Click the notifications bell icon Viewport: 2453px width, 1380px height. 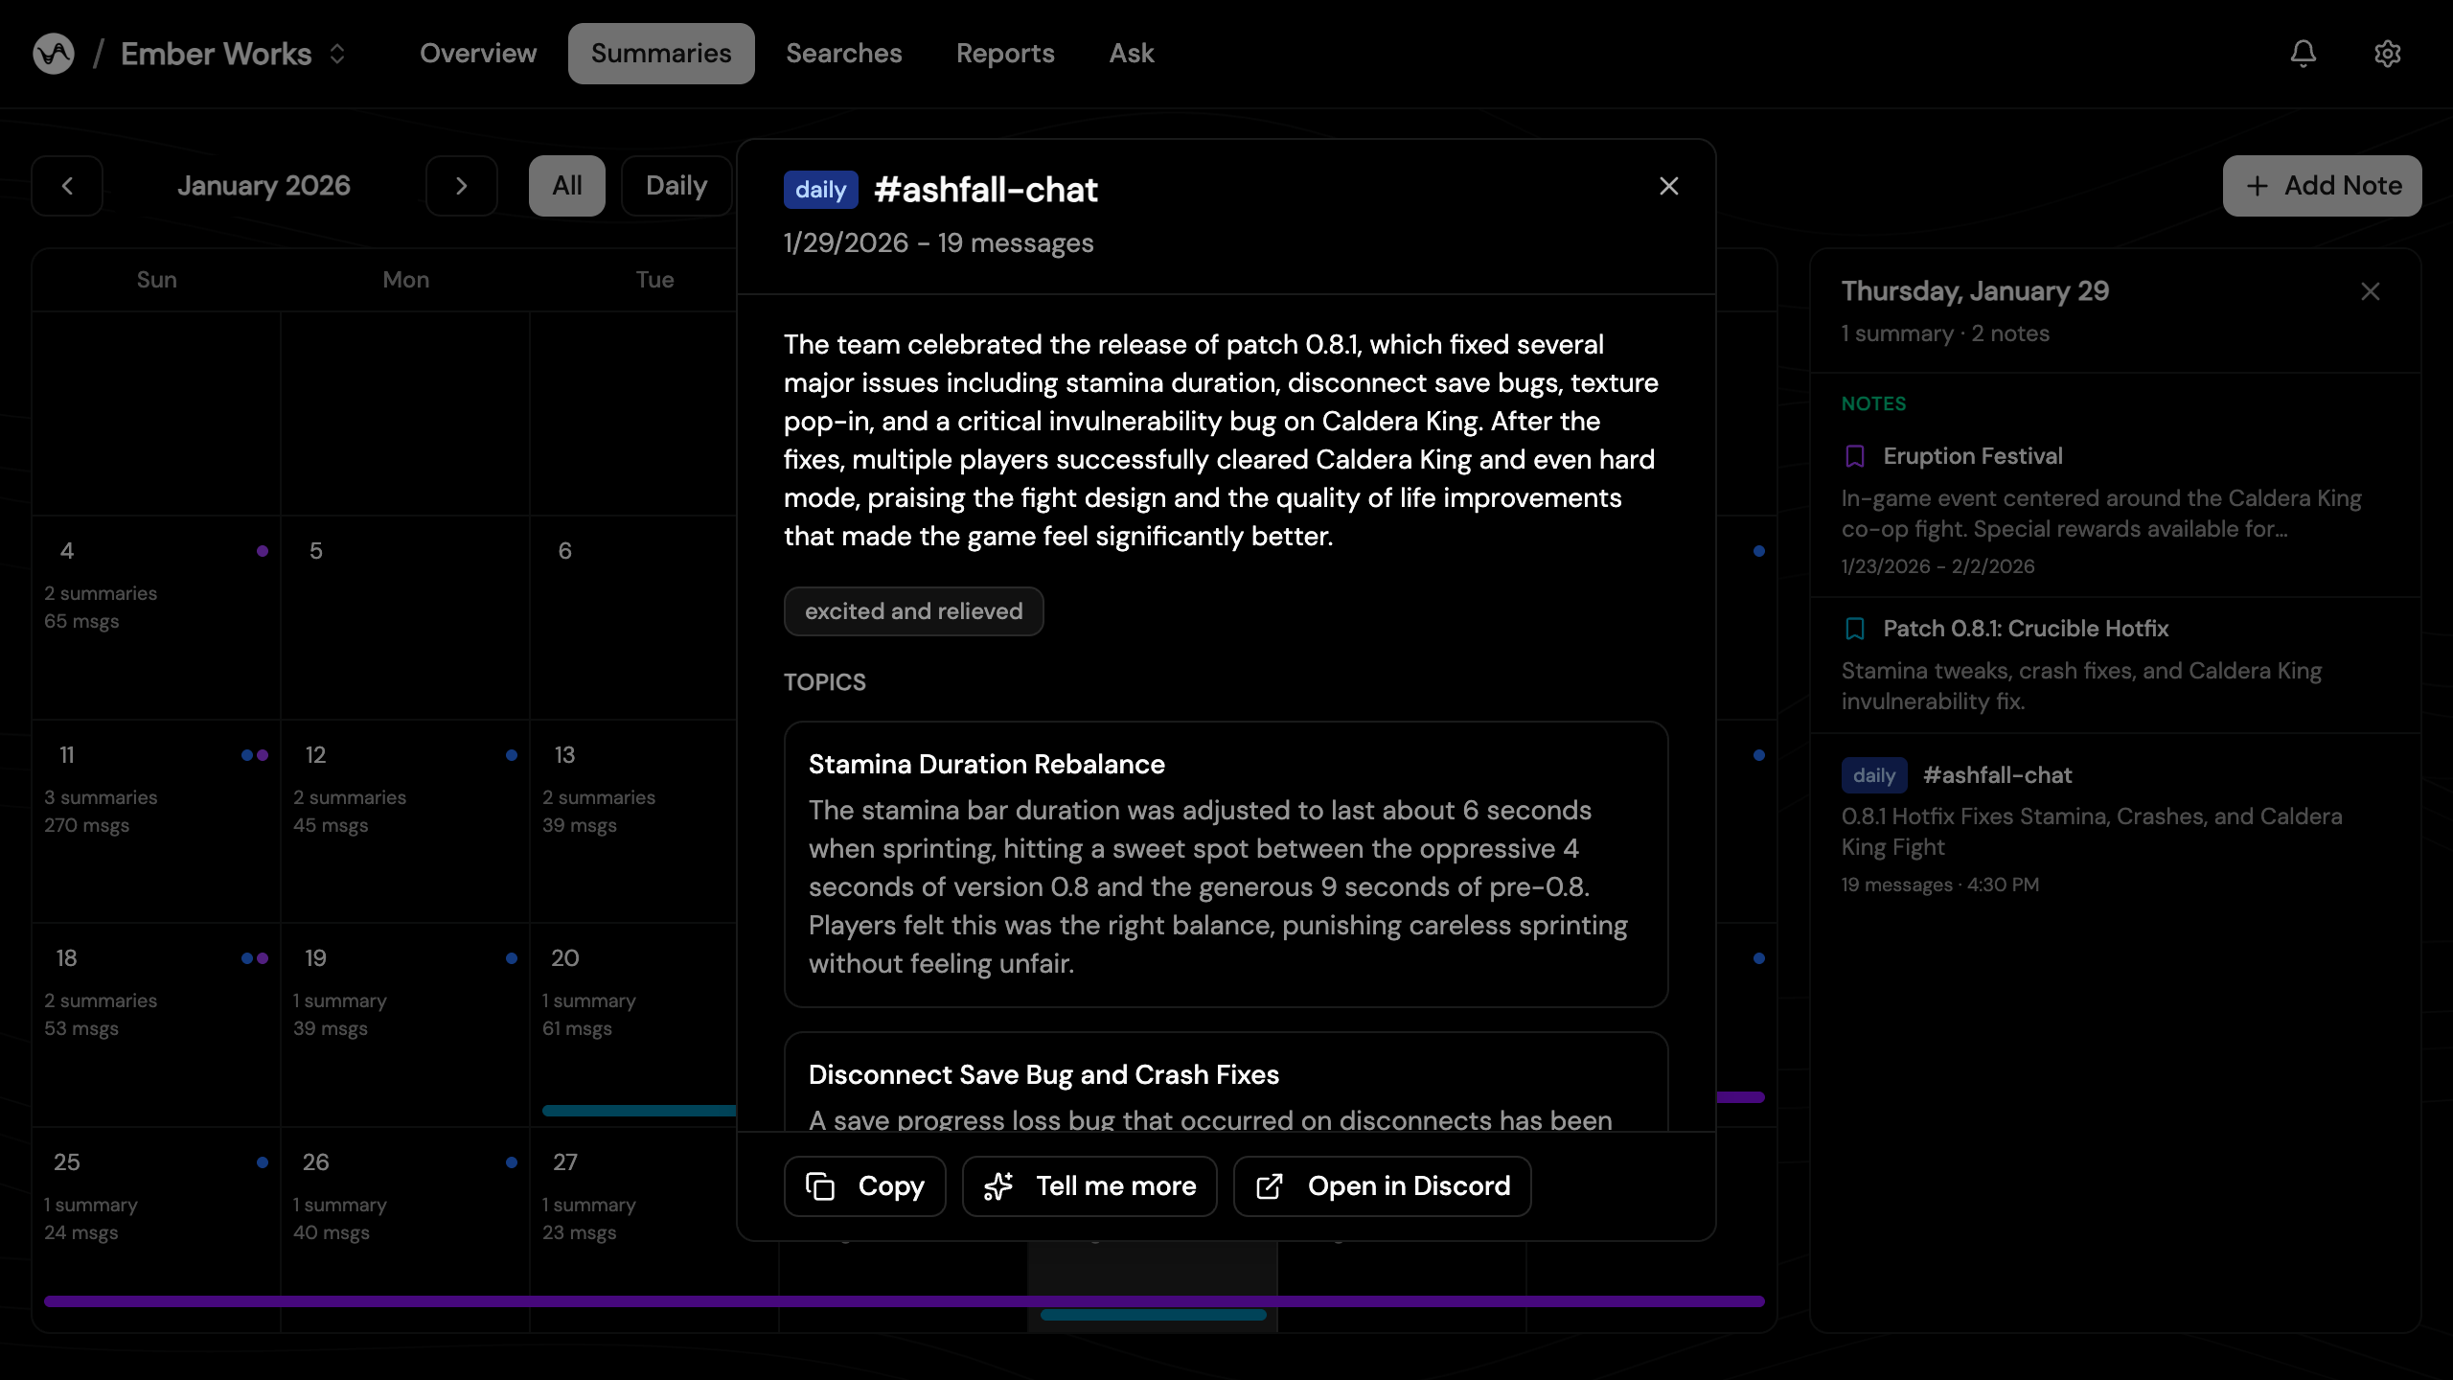pyautogui.click(x=2303, y=54)
